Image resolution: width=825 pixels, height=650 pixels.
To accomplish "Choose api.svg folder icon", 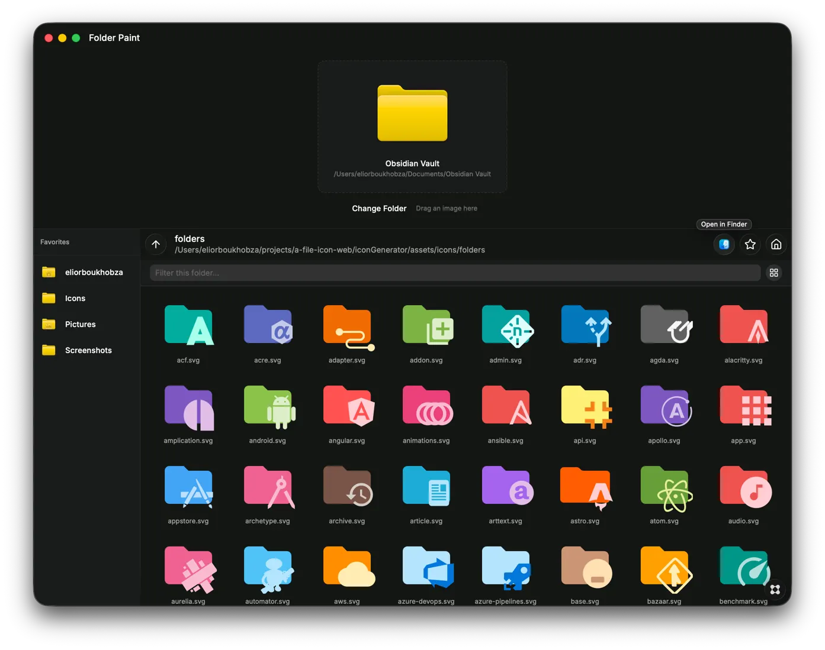I will (585, 407).
